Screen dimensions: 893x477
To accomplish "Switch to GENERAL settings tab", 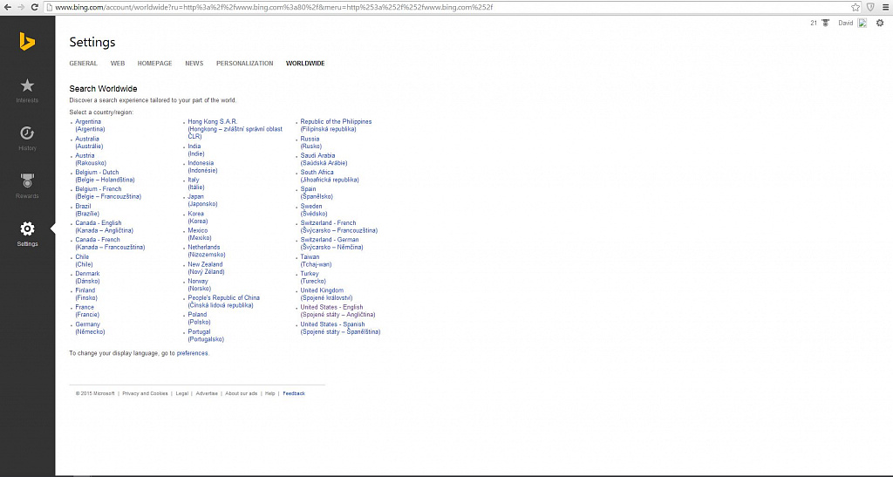I will point(83,63).
